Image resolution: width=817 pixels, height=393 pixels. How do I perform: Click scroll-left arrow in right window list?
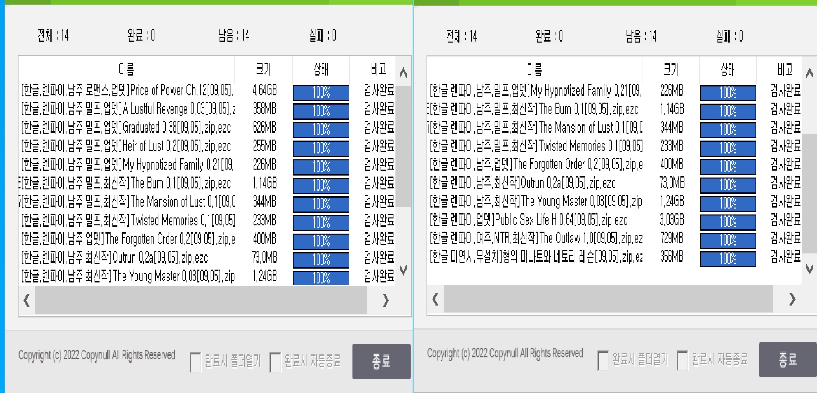click(435, 299)
